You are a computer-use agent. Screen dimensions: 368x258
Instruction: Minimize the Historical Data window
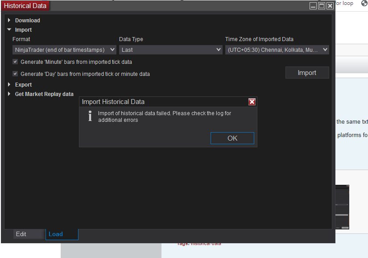pos(313,6)
